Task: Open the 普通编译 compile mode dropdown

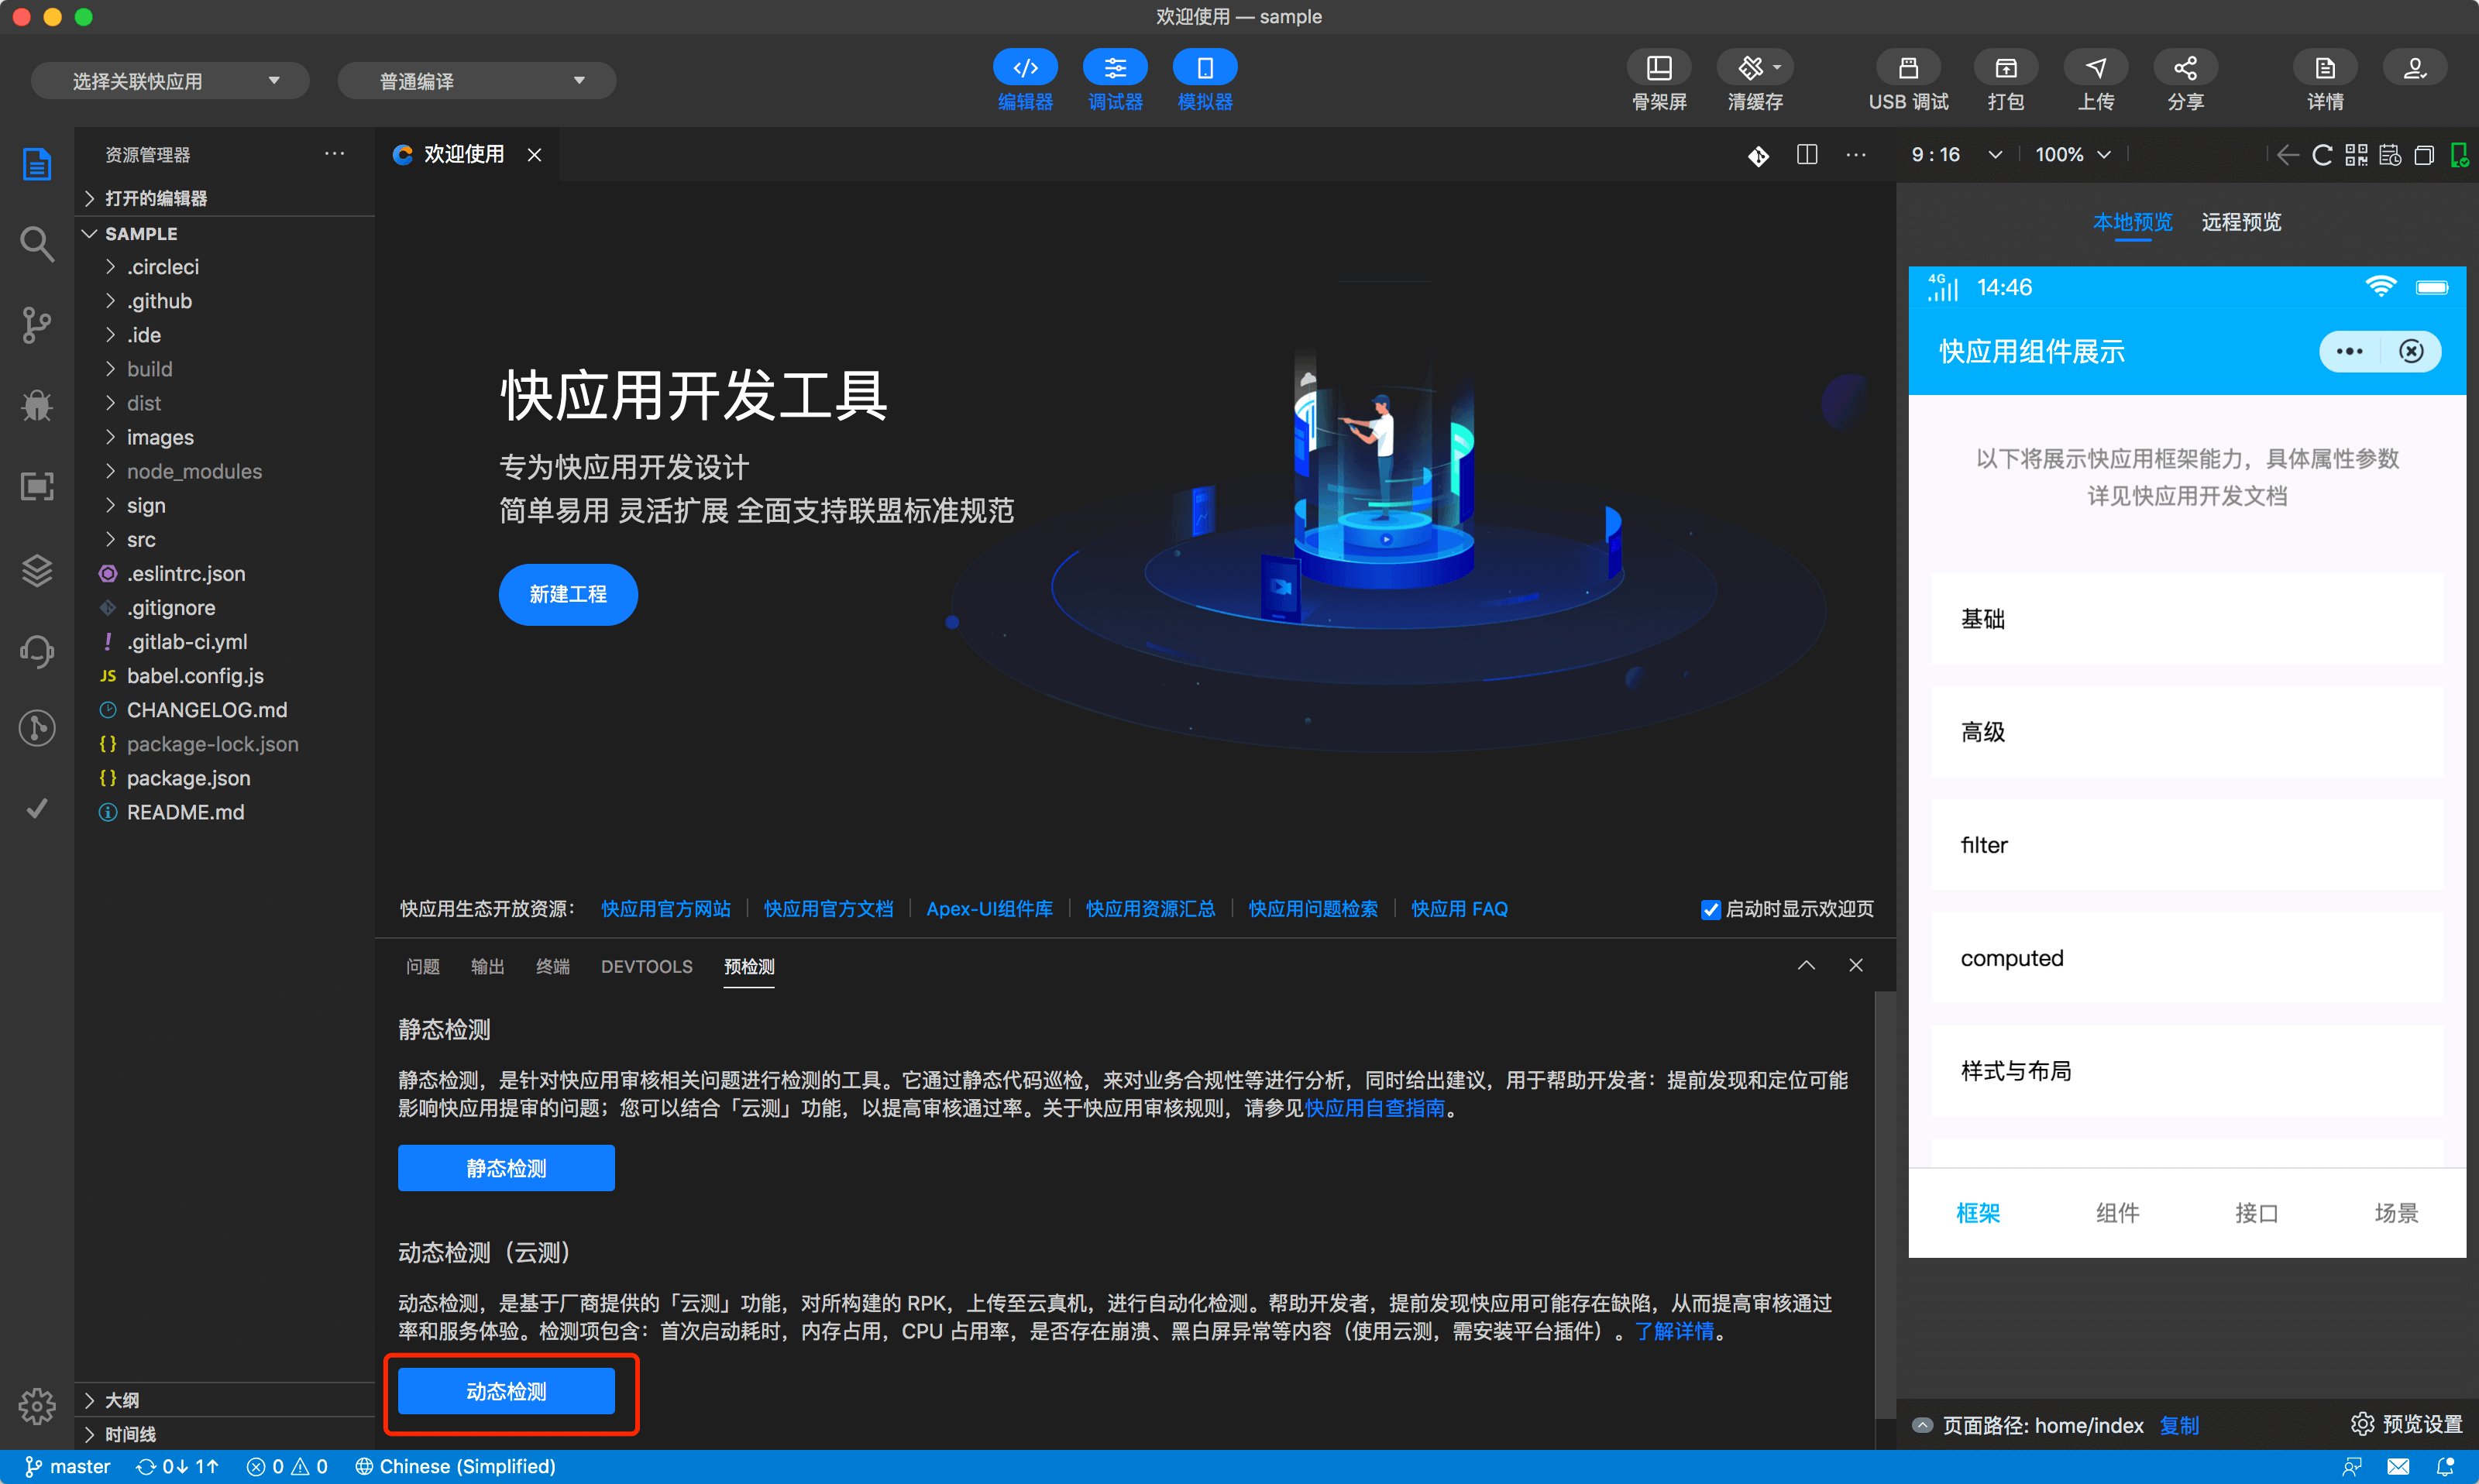Action: click(476, 81)
